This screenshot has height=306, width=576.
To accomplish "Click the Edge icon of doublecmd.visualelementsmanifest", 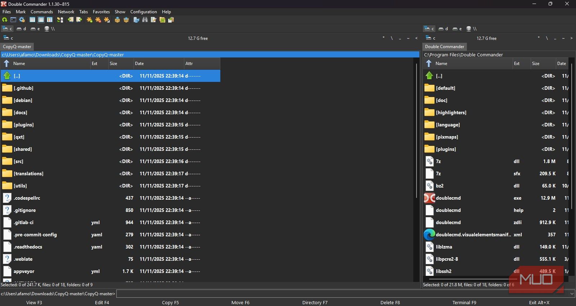I will pyautogui.click(x=429, y=235).
